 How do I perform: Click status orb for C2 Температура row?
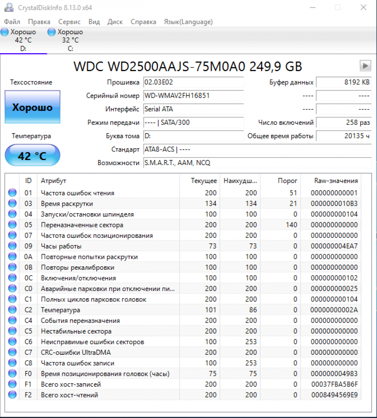click(x=12, y=310)
